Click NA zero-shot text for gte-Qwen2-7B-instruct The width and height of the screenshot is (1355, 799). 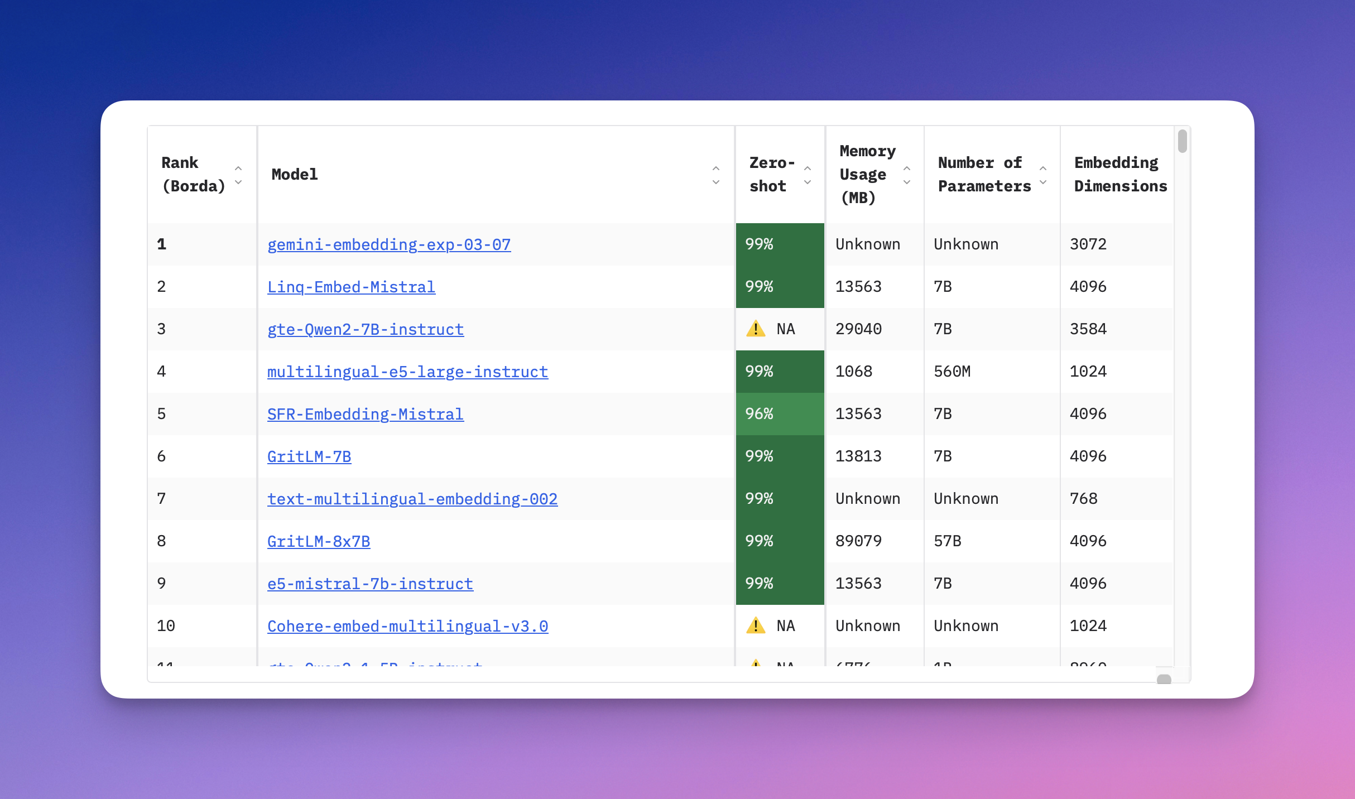tap(786, 329)
